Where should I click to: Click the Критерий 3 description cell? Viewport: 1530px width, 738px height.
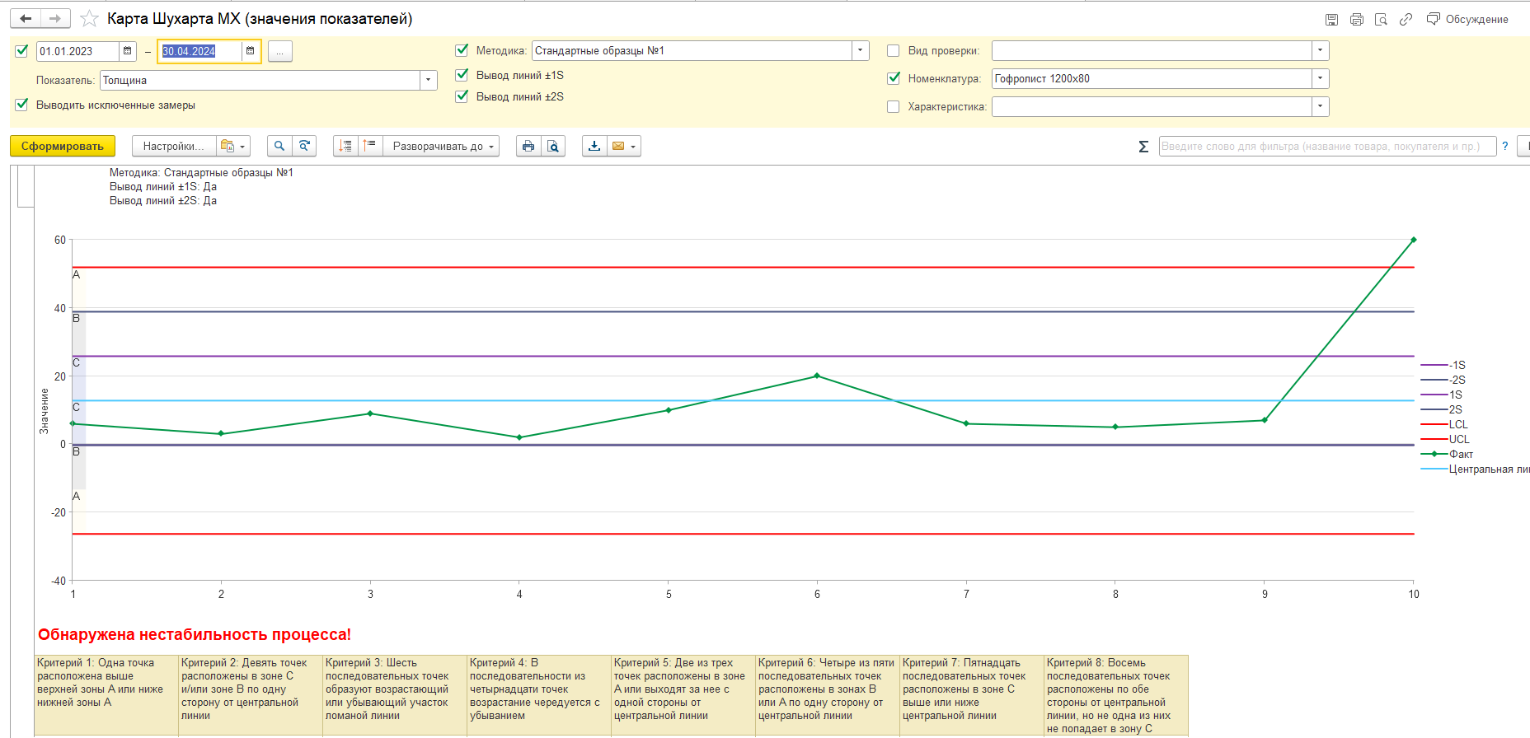[x=395, y=695]
